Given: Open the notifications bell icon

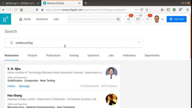Looking at the screenshot, I should click(128, 19).
